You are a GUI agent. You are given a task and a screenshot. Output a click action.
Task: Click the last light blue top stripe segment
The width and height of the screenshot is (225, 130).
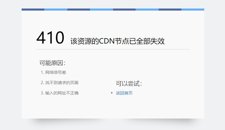tap(193, 9)
